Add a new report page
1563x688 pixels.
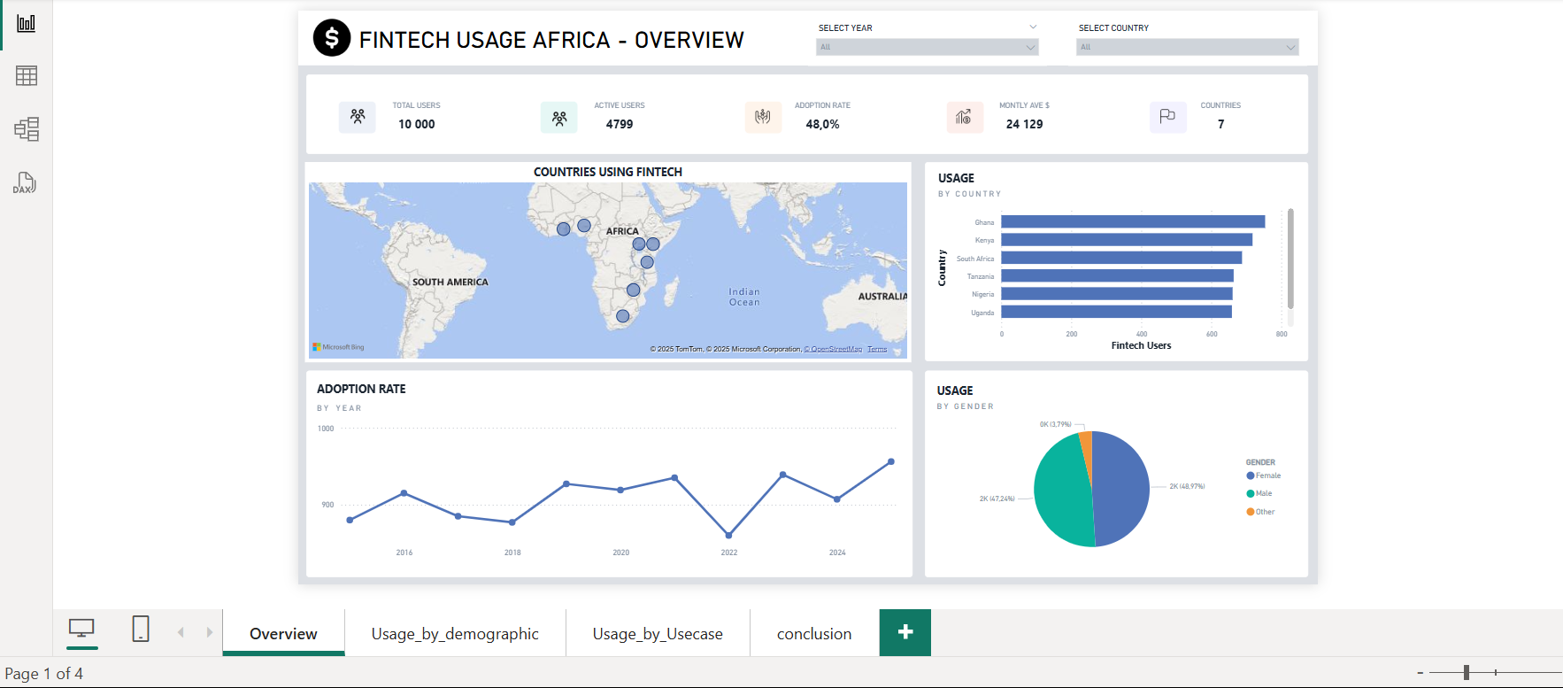pyautogui.click(x=905, y=632)
